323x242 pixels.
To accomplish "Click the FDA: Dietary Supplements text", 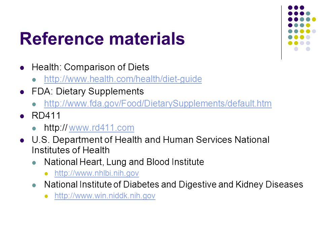I will click(x=88, y=91).
